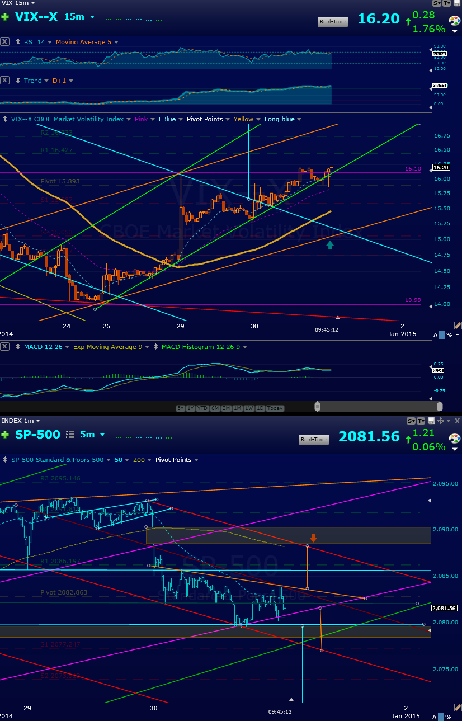Remove the RSI 14 indicator pane
Screen dimensions: 462x721
coord(5,41)
